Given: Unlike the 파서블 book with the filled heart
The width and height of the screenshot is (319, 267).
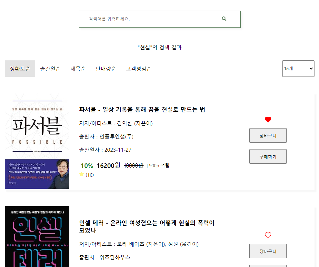Looking at the screenshot, I should pyautogui.click(x=268, y=119).
